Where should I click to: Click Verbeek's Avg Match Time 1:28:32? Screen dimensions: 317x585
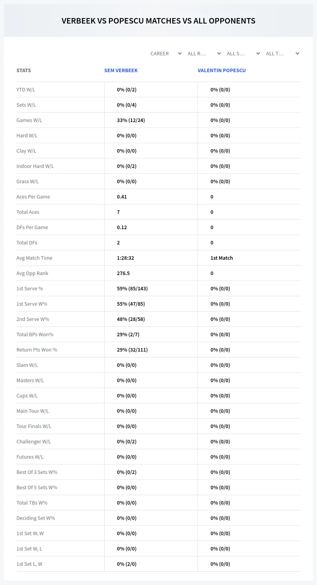click(x=125, y=258)
